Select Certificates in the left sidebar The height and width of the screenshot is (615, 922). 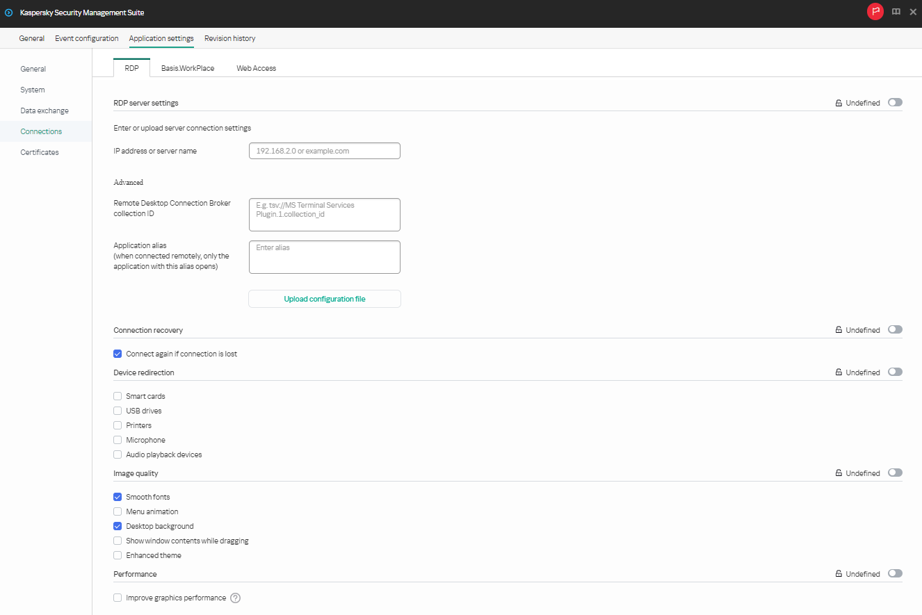tap(40, 152)
